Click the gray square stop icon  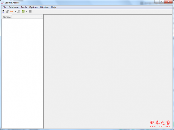(x=30, y=11)
